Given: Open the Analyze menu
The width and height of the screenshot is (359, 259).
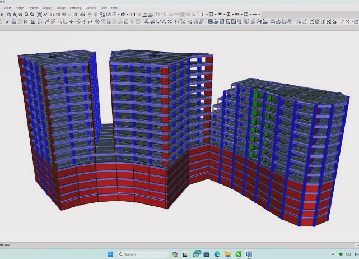Looking at the screenshot, I should (33, 8).
